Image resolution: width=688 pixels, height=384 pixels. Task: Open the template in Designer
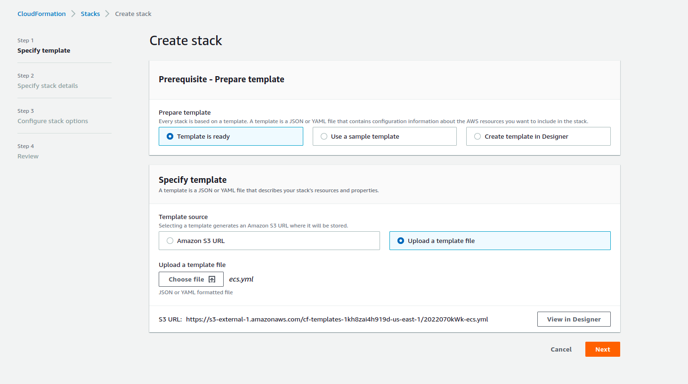point(574,319)
